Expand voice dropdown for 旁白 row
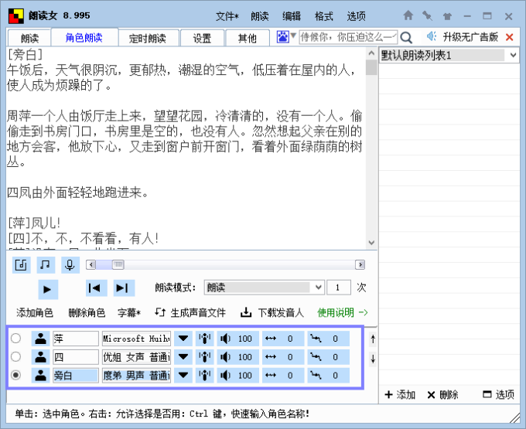The height and width of the screenshot is (429, 526). [x=183, y=376]
